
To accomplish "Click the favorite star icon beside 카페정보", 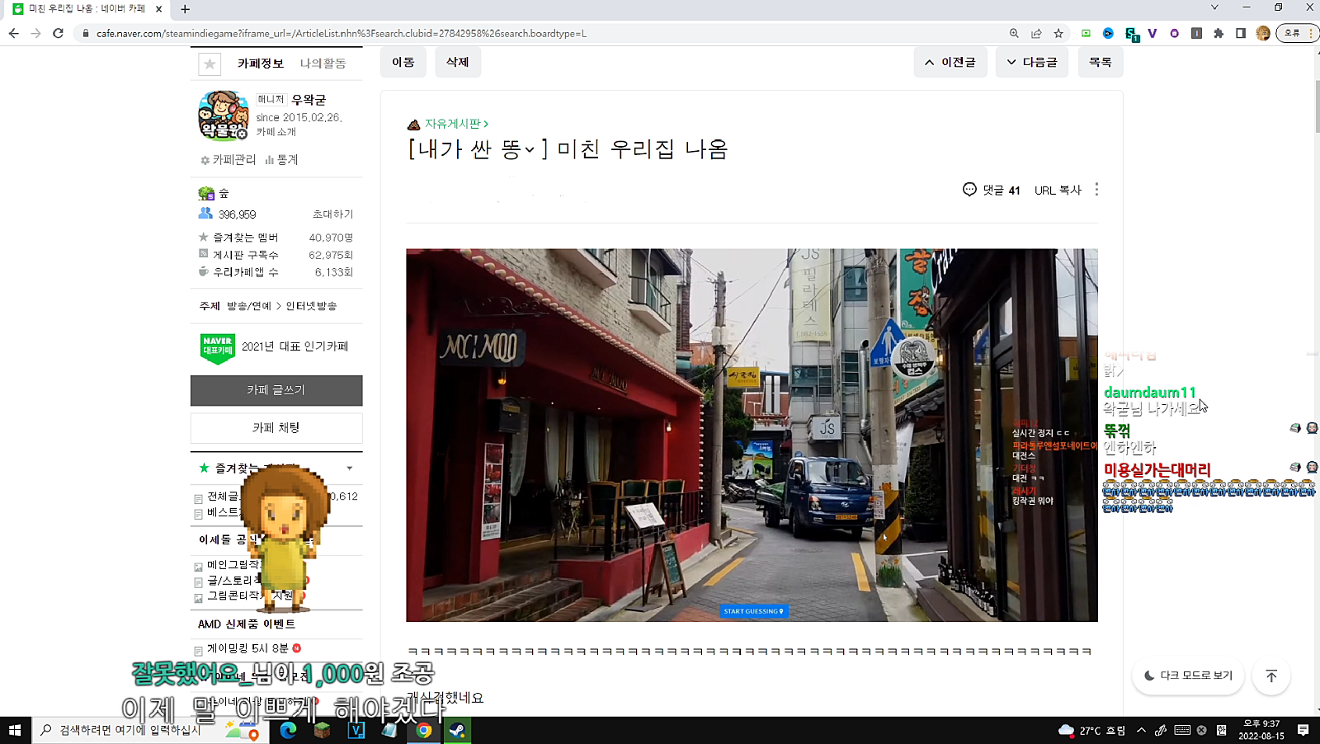I will click(210, 64).
